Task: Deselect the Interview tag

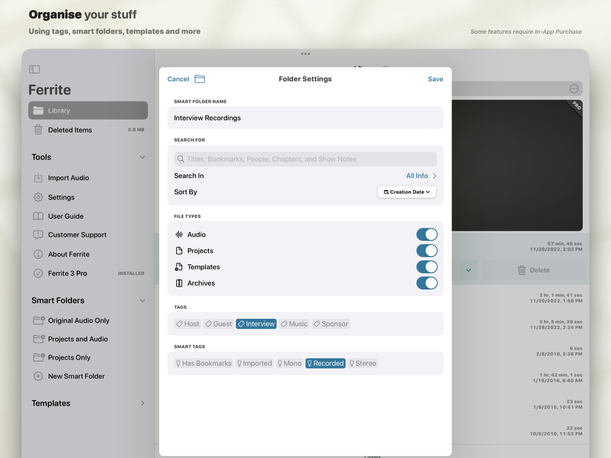Action: tap(256, 324)
